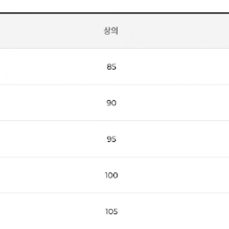Screen dimensions: 229x229
Task: Click blank space left of 100
Action: [43, 175]
